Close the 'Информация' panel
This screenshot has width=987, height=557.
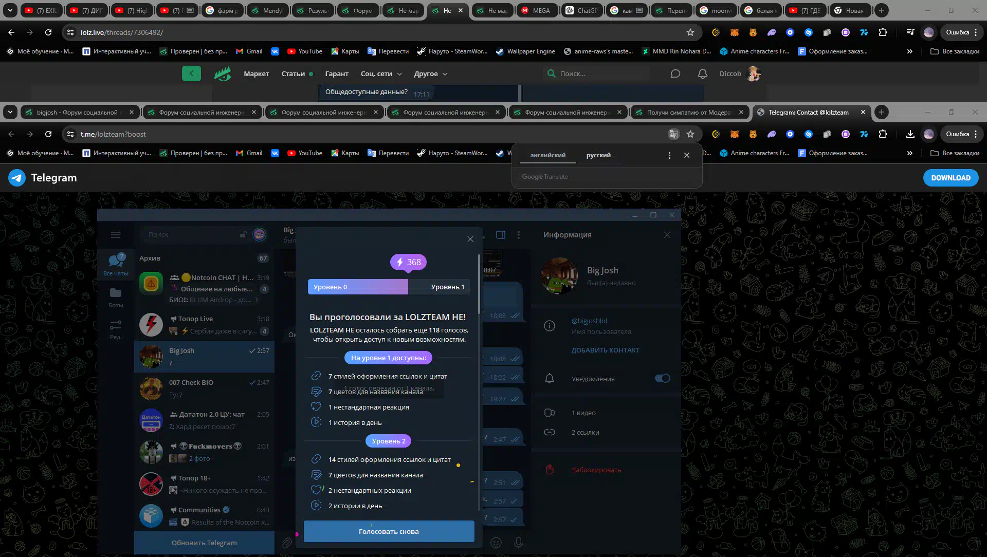[667, 235]
